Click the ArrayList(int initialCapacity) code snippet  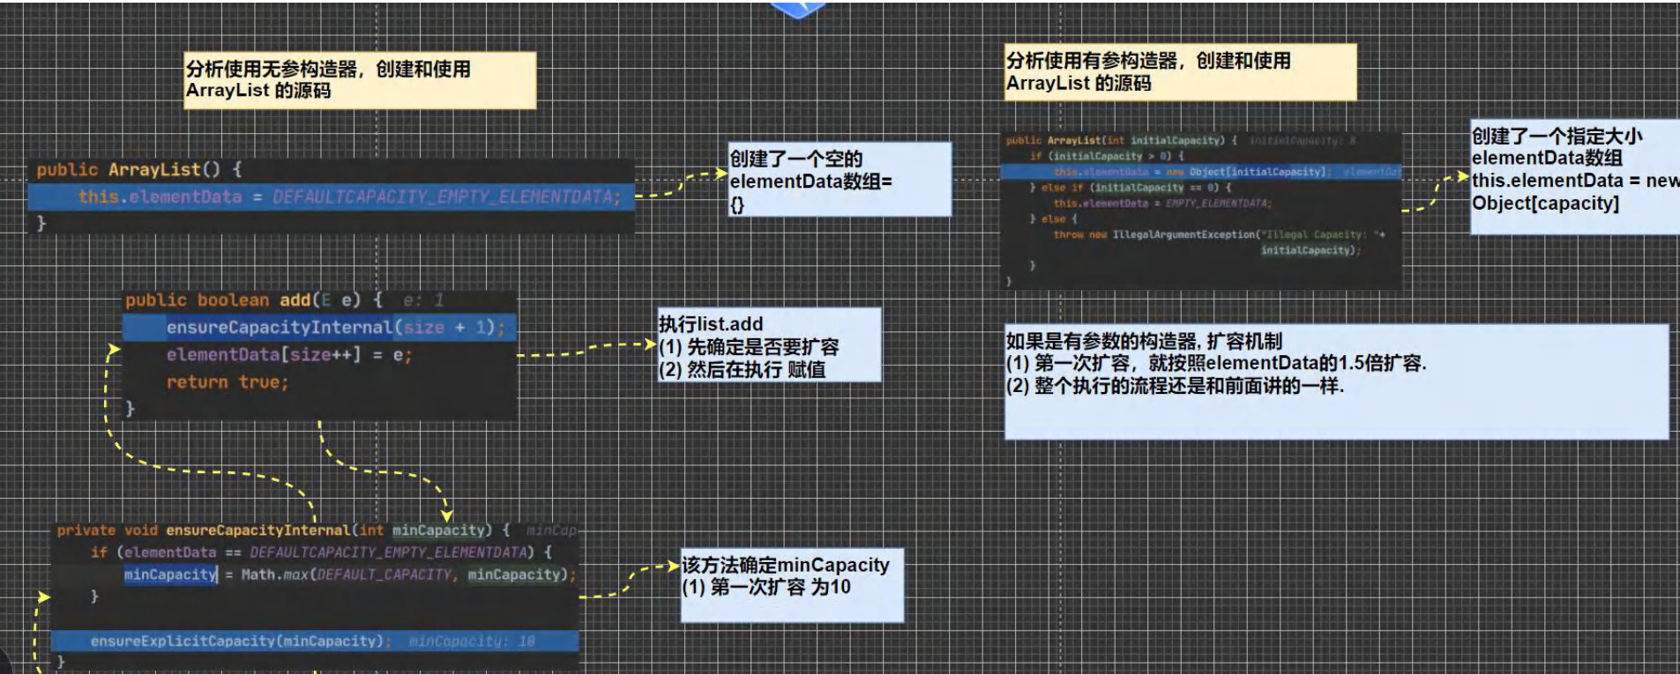pyautogui.click(x=1200, y=210)
